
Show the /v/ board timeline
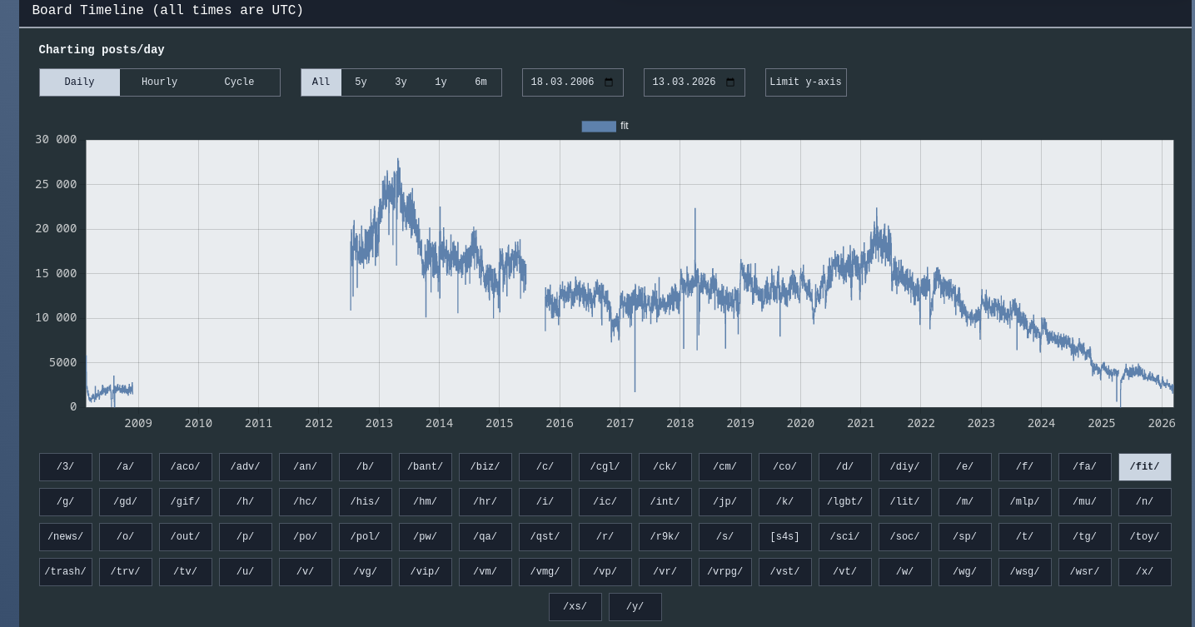coord(306,572)
